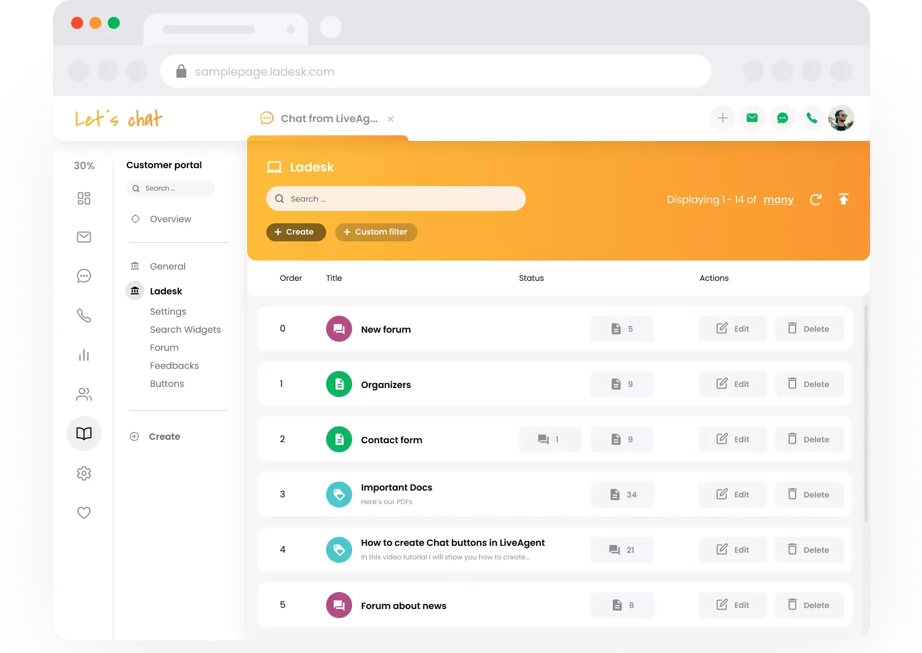
Task: Click Create in the left portal menu
Action: tap(155, 436)
